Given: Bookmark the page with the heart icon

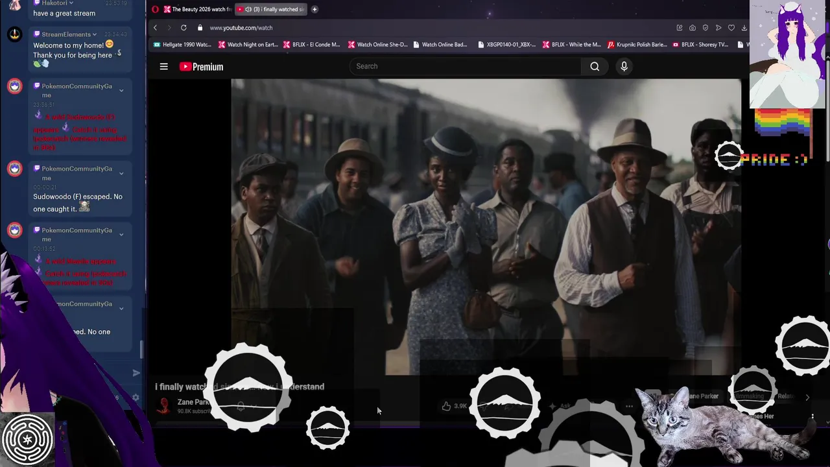Looking at the screenshot, I should [x=731, y=28].
